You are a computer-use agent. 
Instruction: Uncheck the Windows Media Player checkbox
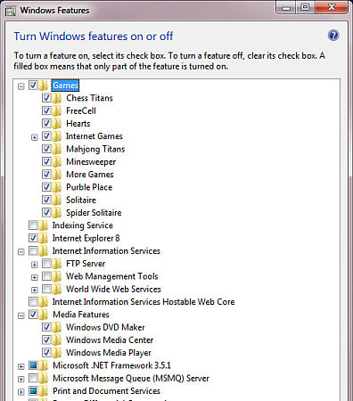tap(46, 352)
